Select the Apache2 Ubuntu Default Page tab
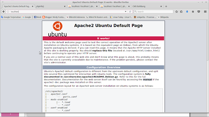The width and height of the screenshot is (209, 117). (x=17, y=6)
